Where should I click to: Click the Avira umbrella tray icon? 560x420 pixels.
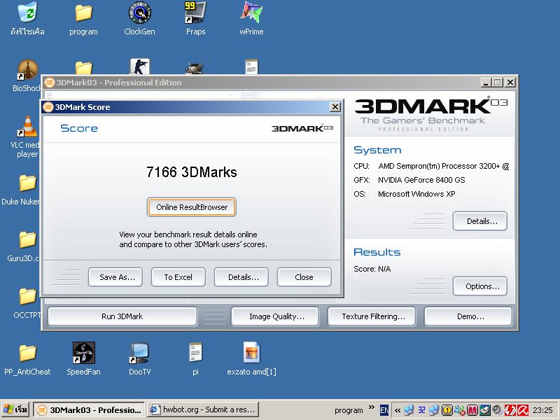point(523,410)
